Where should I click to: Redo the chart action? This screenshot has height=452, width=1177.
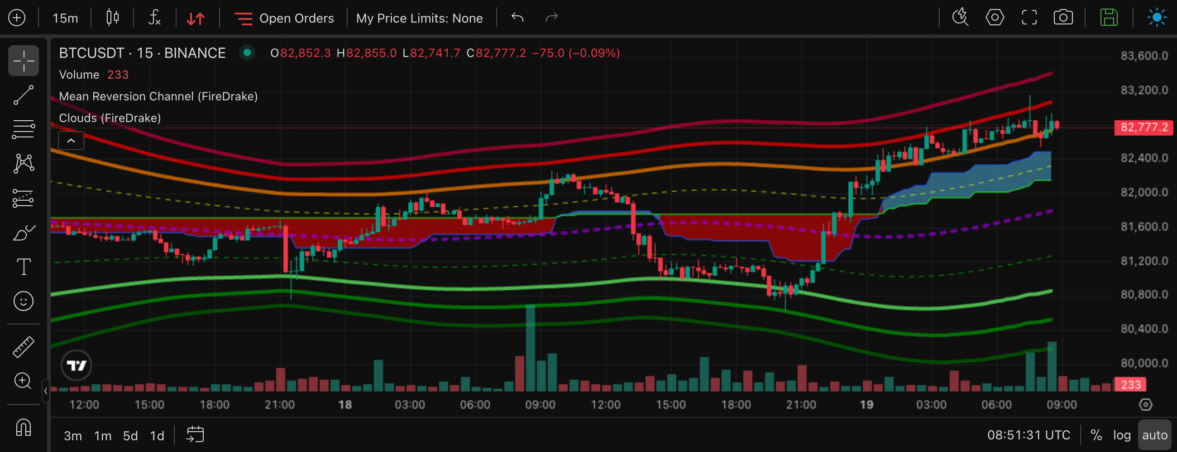(552, 17)
